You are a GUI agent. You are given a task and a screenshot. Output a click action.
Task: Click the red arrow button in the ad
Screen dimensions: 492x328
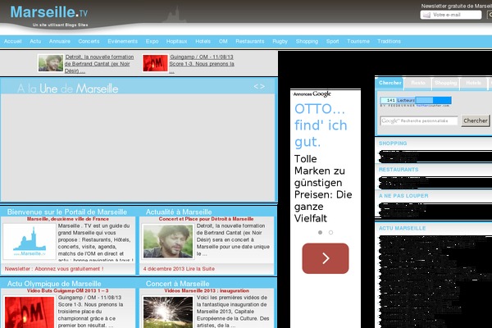pos(326,258)
